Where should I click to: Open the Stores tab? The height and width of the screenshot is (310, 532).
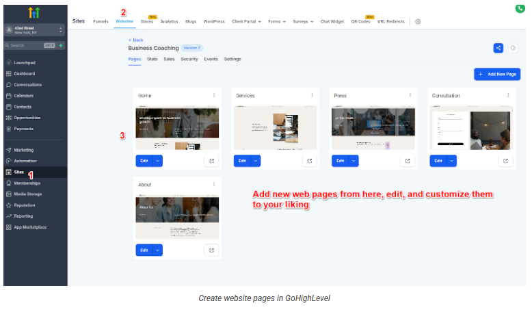point(147,22)
